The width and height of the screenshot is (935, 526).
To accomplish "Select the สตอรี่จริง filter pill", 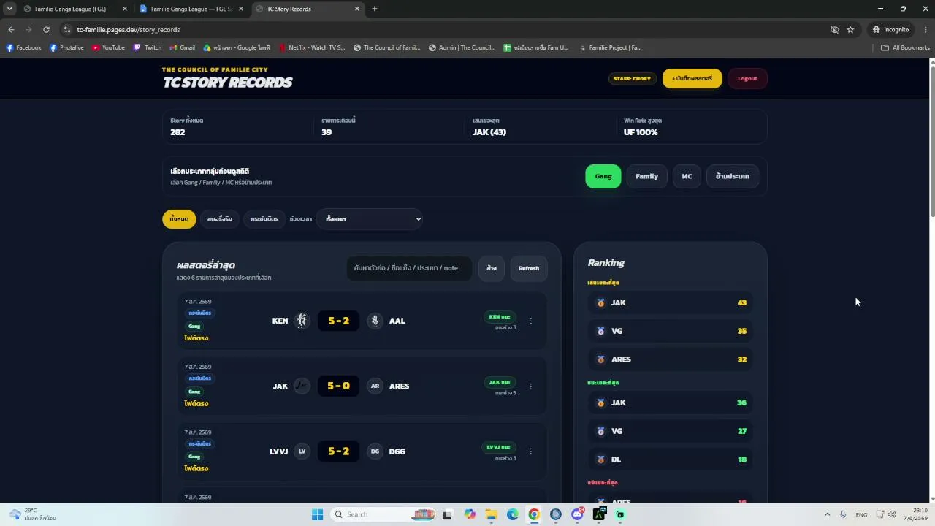I will [x=220, y=218].
